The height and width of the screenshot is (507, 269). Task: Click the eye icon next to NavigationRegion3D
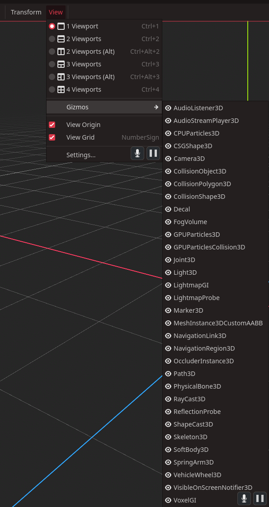tap(168, 348)
